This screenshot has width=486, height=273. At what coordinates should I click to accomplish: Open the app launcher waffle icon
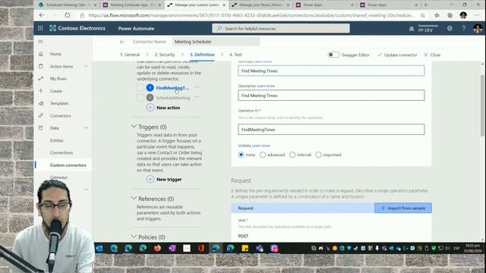coord(40,28)
